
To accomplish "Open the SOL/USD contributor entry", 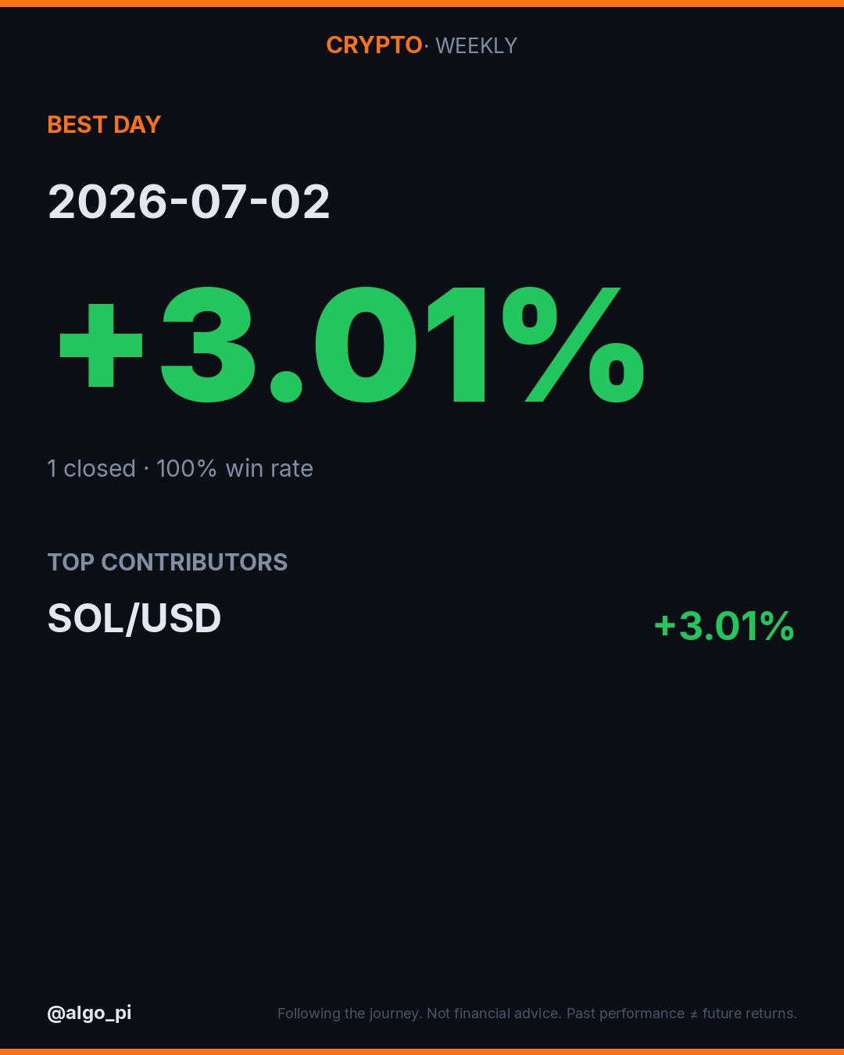I will pos(134,618).
